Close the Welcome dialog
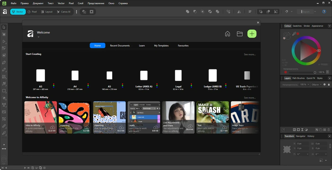 pos(258,23)
